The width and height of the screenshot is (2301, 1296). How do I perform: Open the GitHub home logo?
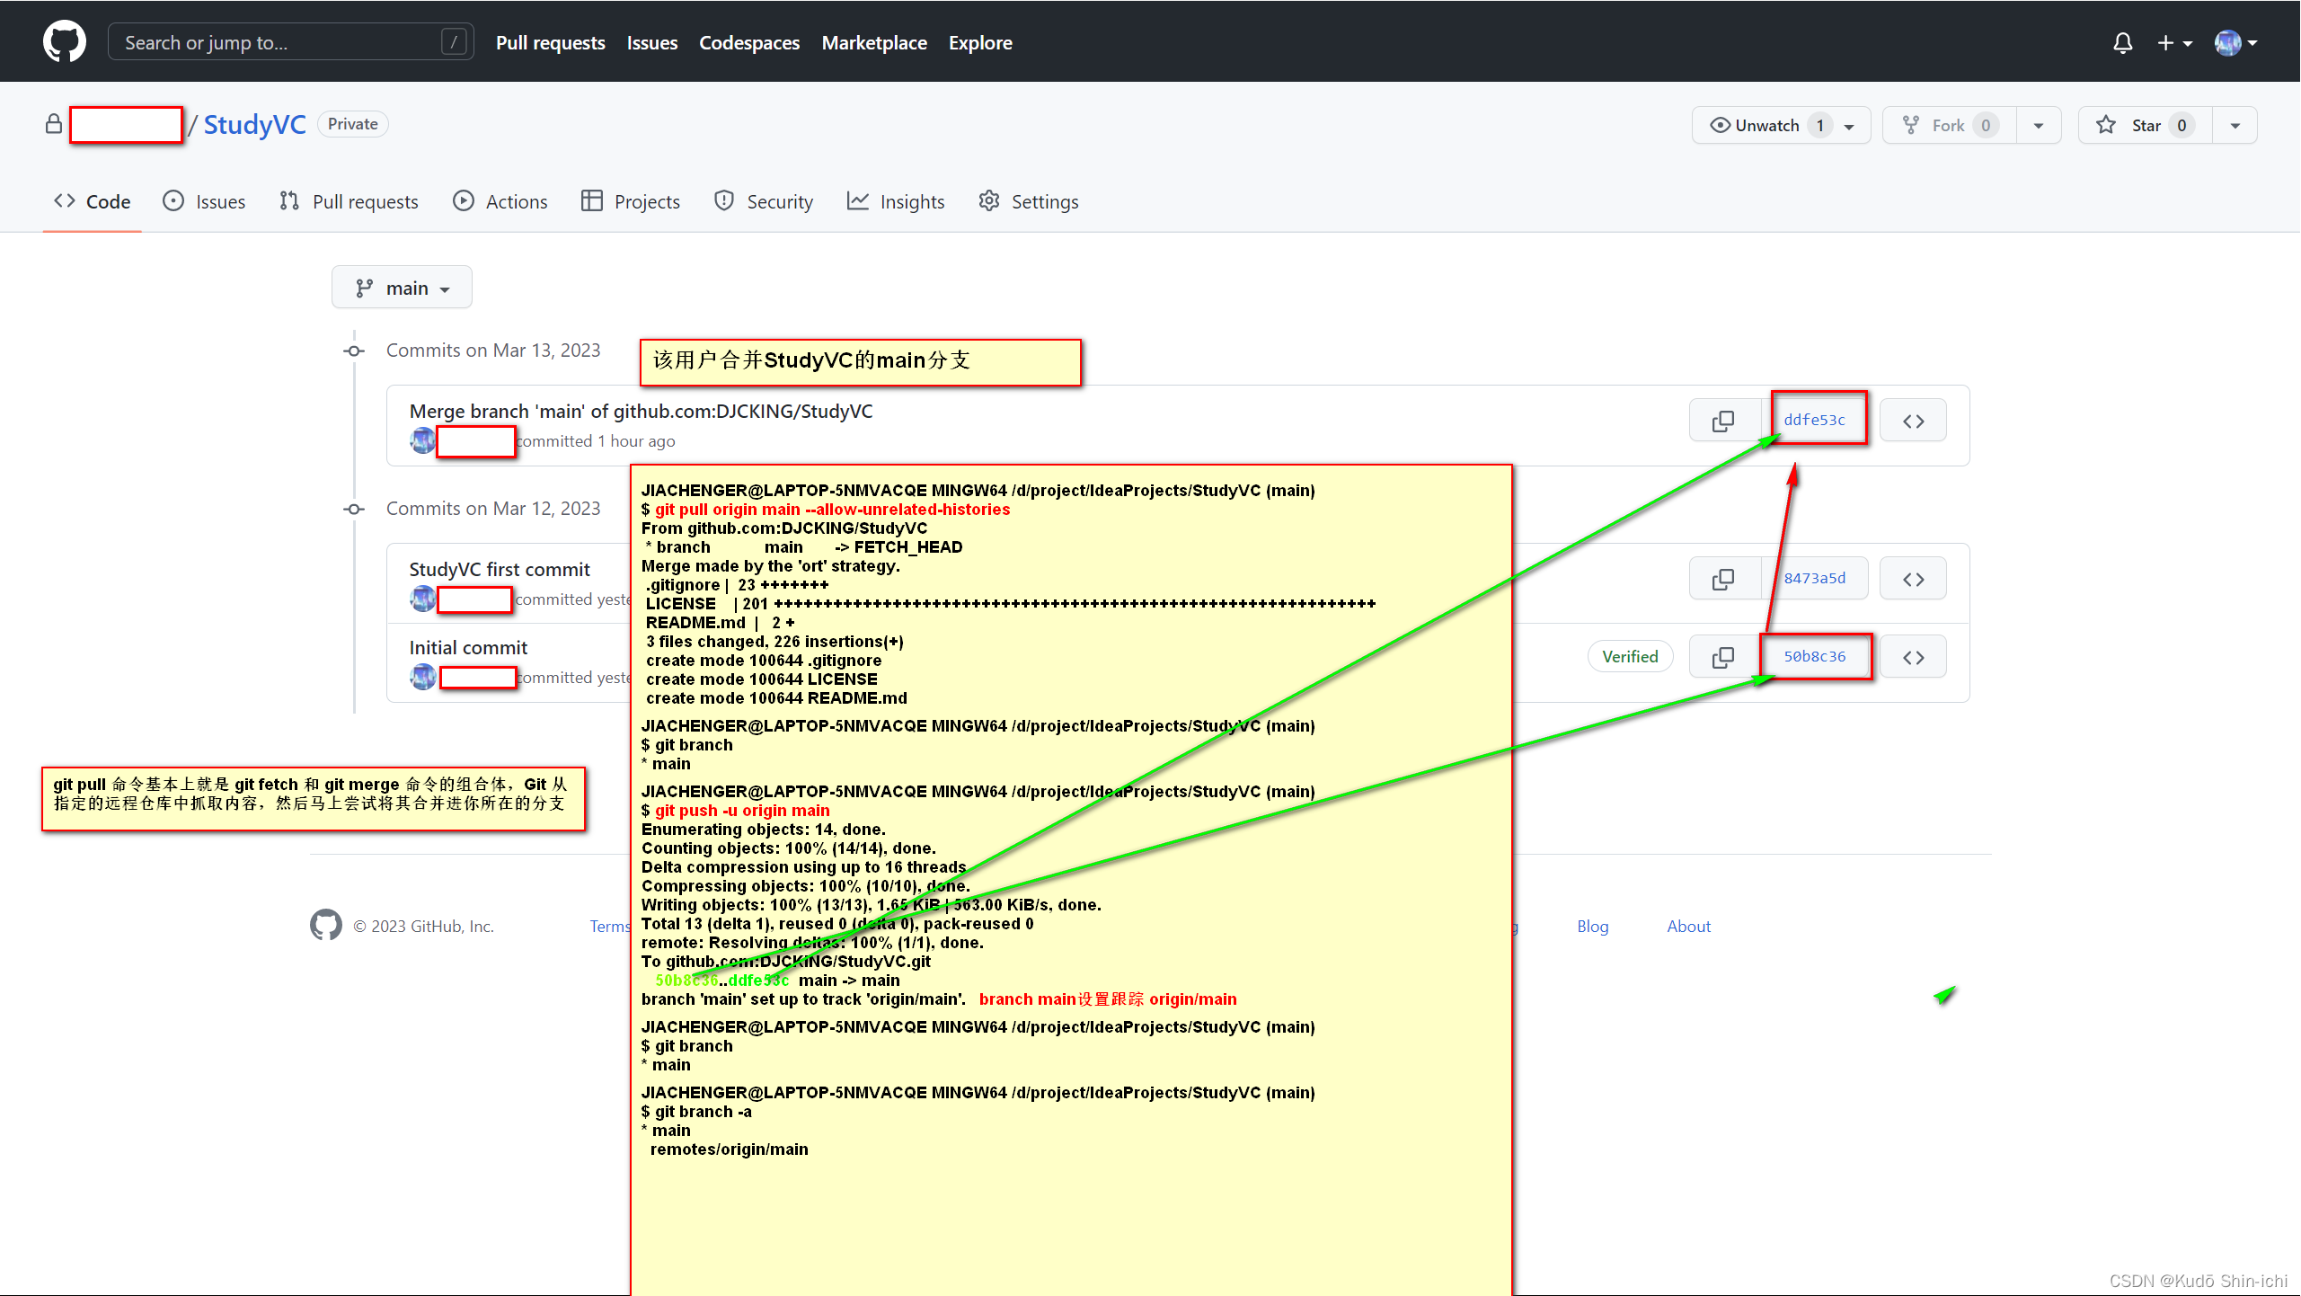point(65,42)
